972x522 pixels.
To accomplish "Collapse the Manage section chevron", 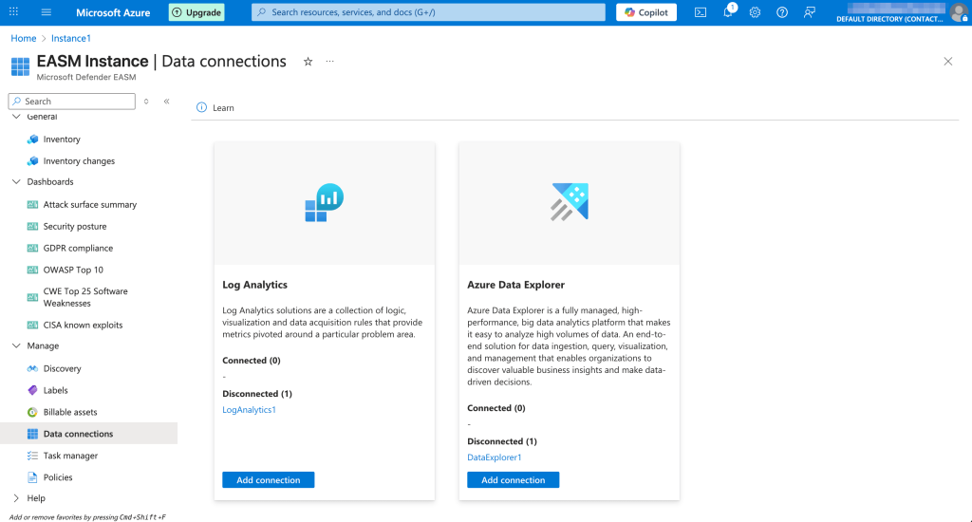I will 16,345.
